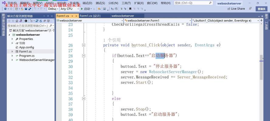Click the open file folder icon
Viewport: 270px width, 121px height.
coord(22,9)
